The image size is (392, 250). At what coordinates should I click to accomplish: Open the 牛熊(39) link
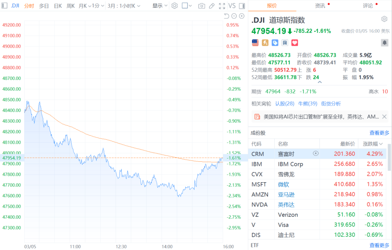[x=308, y=103]
